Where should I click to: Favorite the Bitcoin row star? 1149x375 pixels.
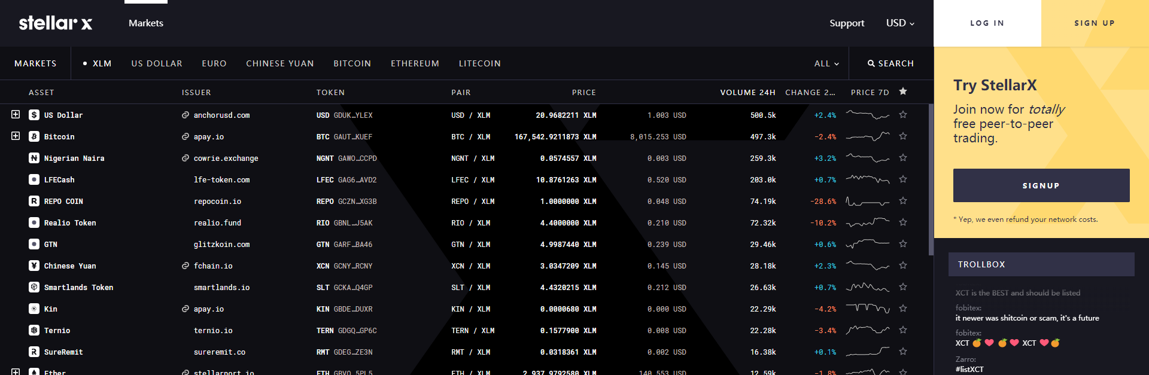coord(903,136)
